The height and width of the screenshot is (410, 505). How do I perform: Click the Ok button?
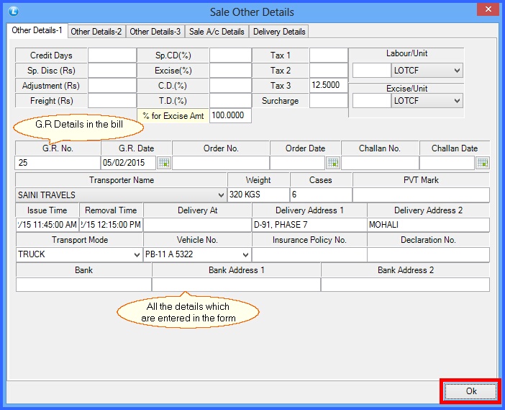(x=471, y=391)
